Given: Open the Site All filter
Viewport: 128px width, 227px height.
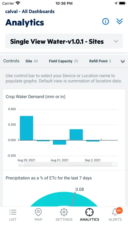Looking at the screenshot, I should (32, 61).
